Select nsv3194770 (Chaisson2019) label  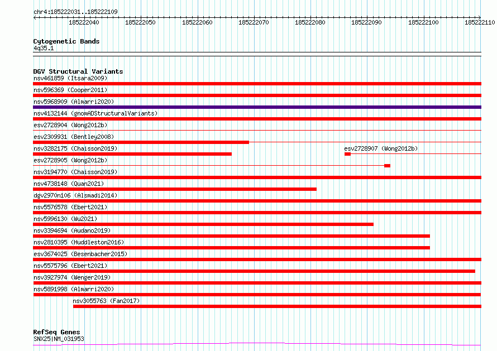pyautogui.click(x=75, y=172)
